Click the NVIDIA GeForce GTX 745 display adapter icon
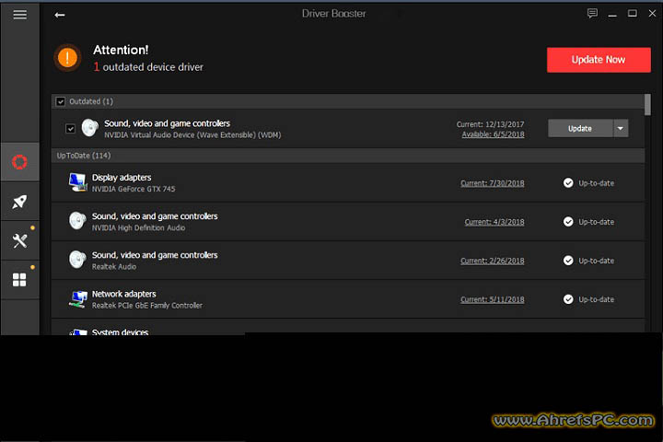 (77, 182)
